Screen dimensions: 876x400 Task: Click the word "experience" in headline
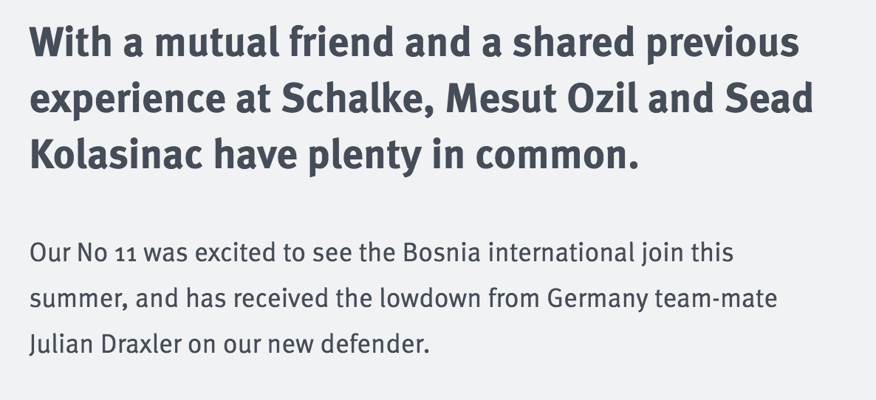coord(127,100)
